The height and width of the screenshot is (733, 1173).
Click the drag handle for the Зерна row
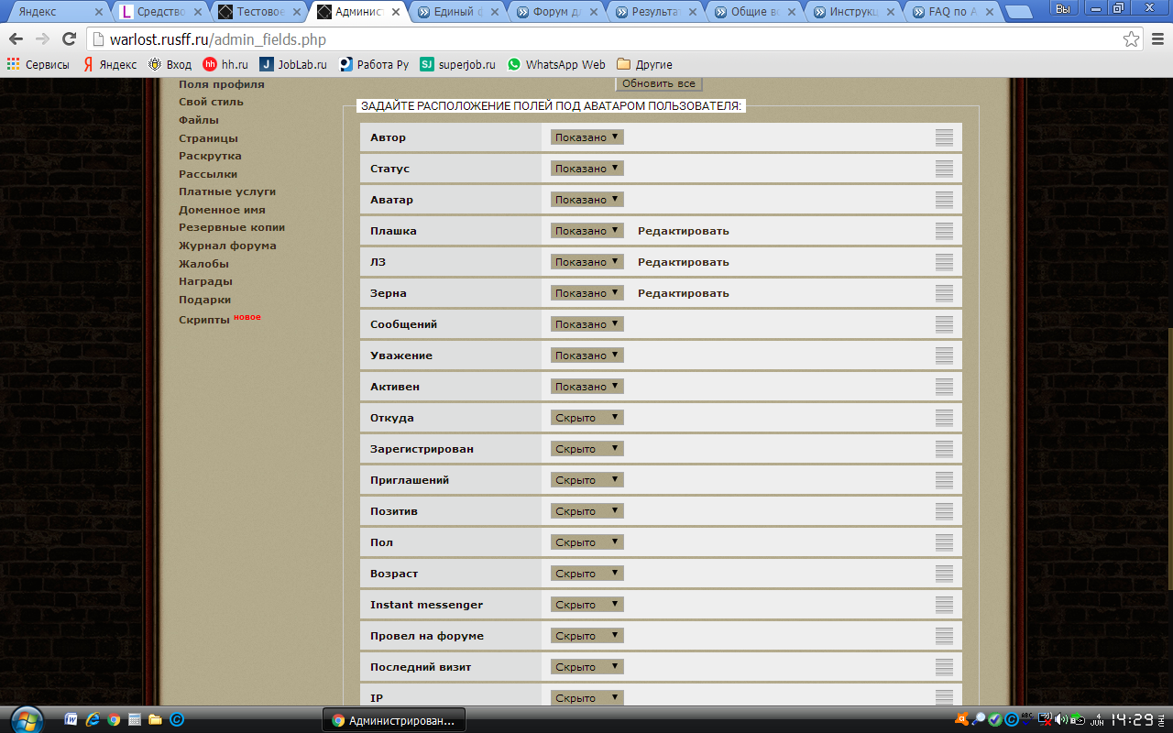[x=944, y=293]
